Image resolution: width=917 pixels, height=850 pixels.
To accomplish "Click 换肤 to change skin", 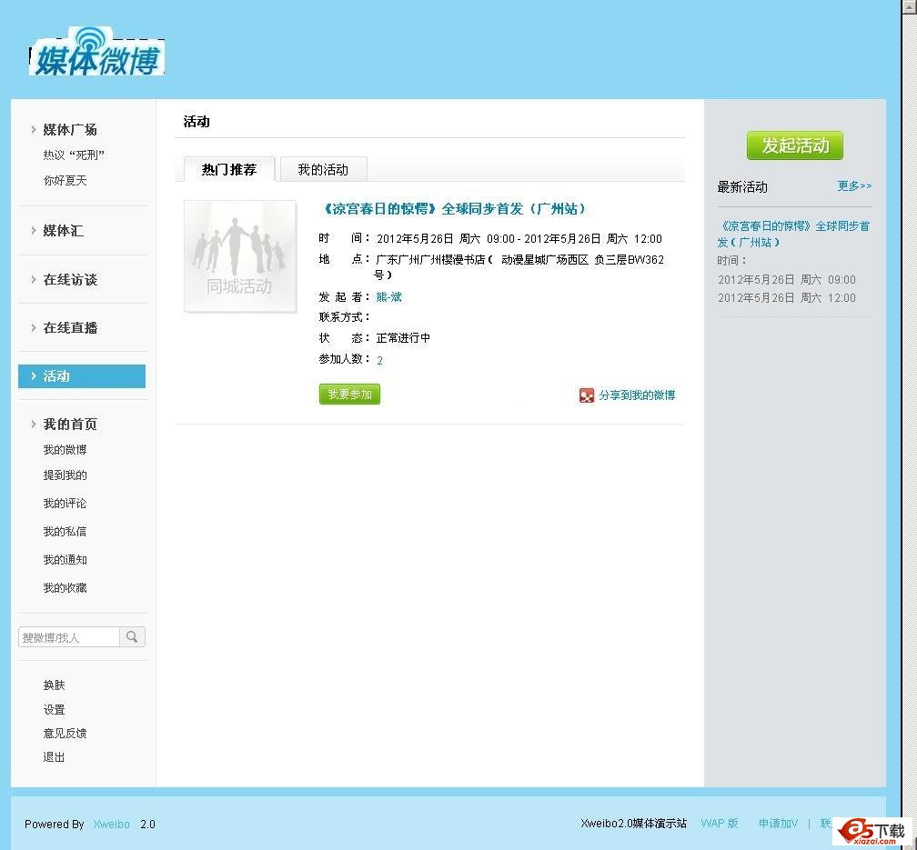I will coord(54,685).
